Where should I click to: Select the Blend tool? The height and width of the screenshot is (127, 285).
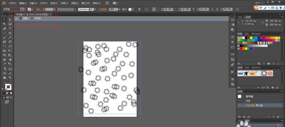[10, 64]
